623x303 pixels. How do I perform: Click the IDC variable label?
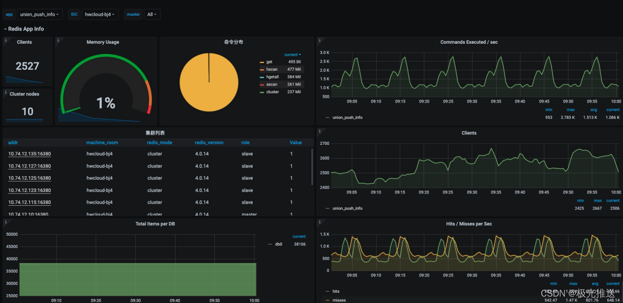74,14
